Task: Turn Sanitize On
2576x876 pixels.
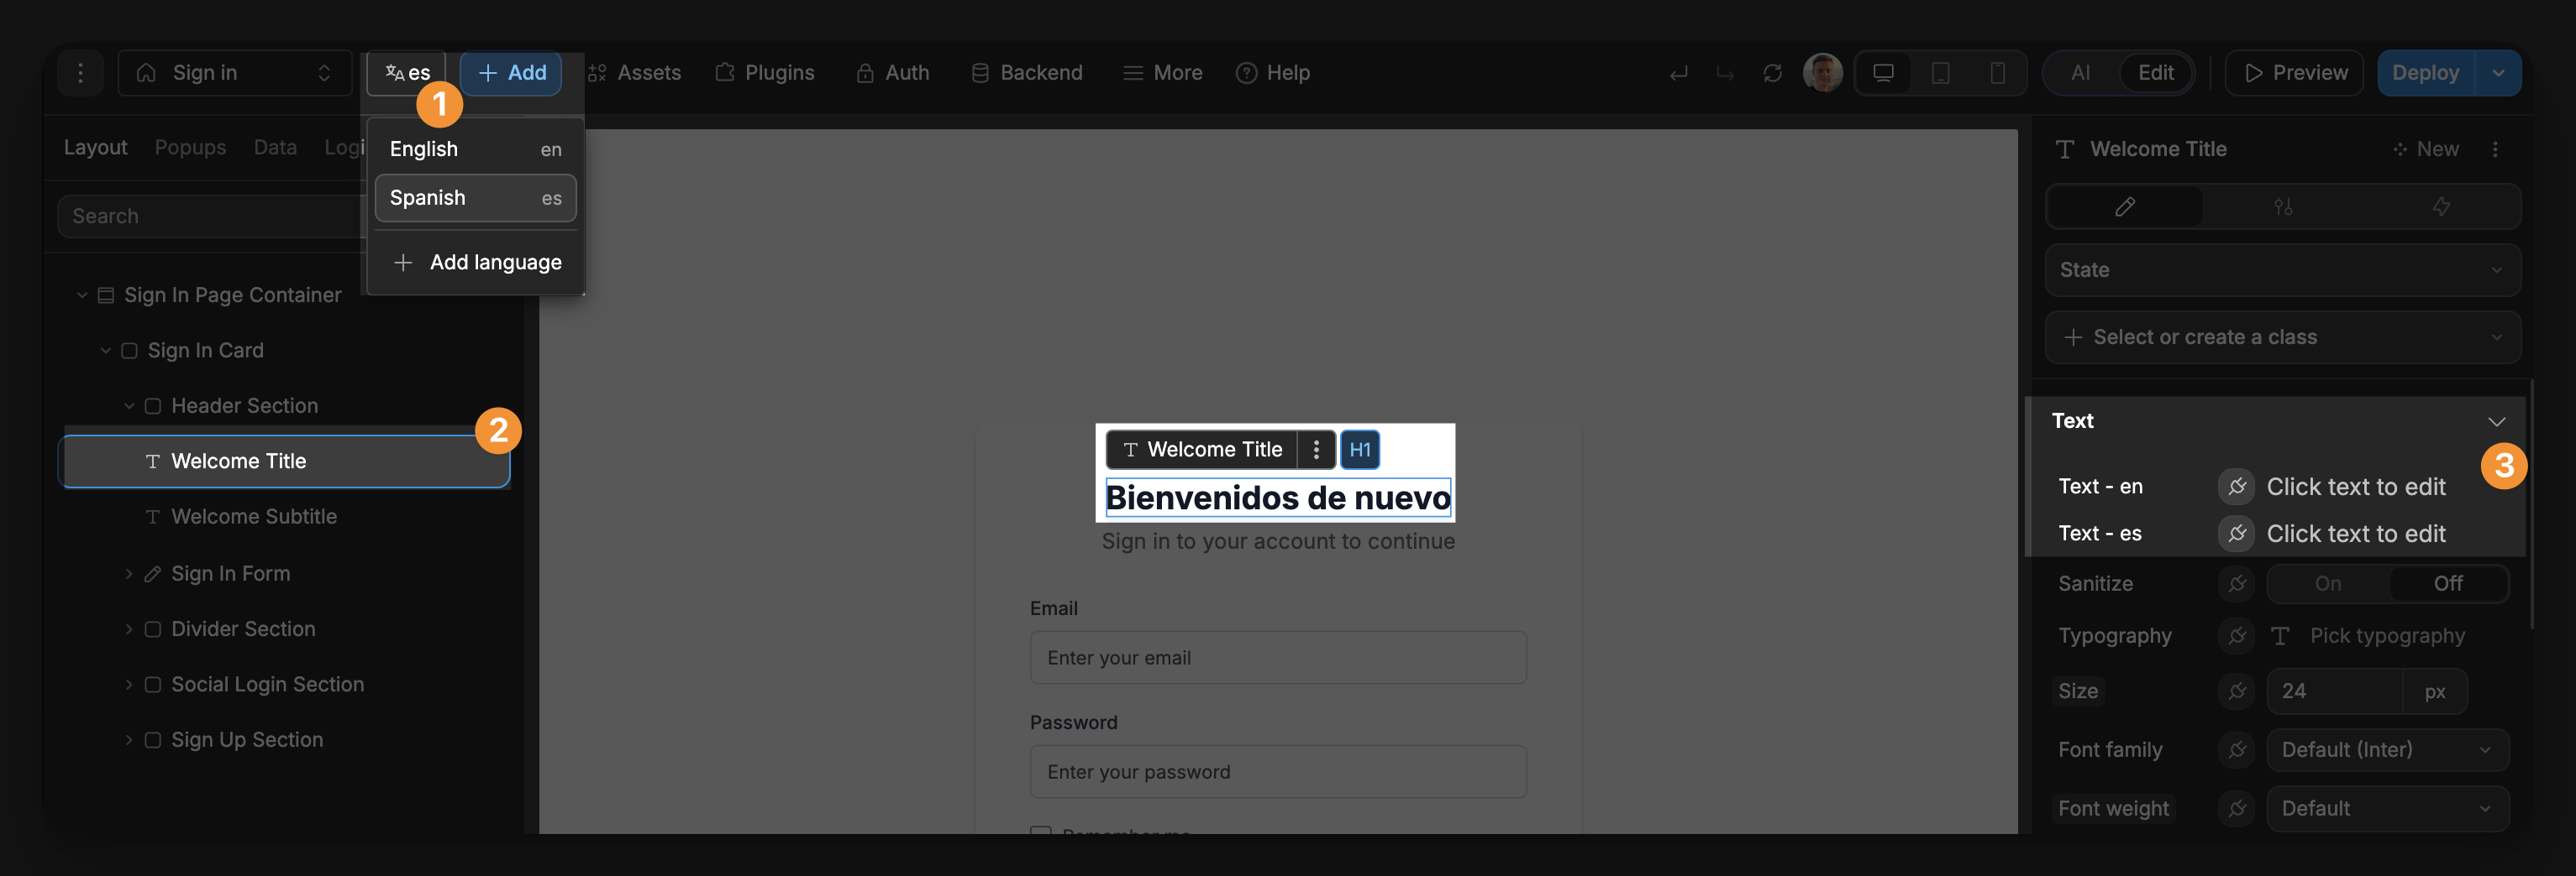Action: point(2328,583)
